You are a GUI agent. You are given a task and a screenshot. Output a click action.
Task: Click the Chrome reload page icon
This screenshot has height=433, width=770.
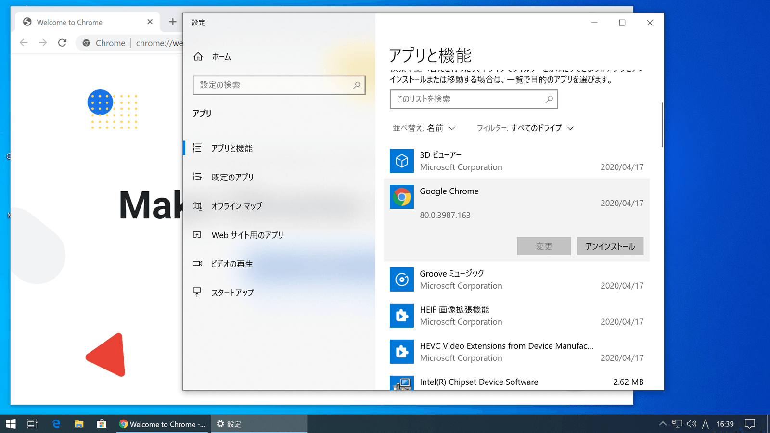(x=62, y=43)
